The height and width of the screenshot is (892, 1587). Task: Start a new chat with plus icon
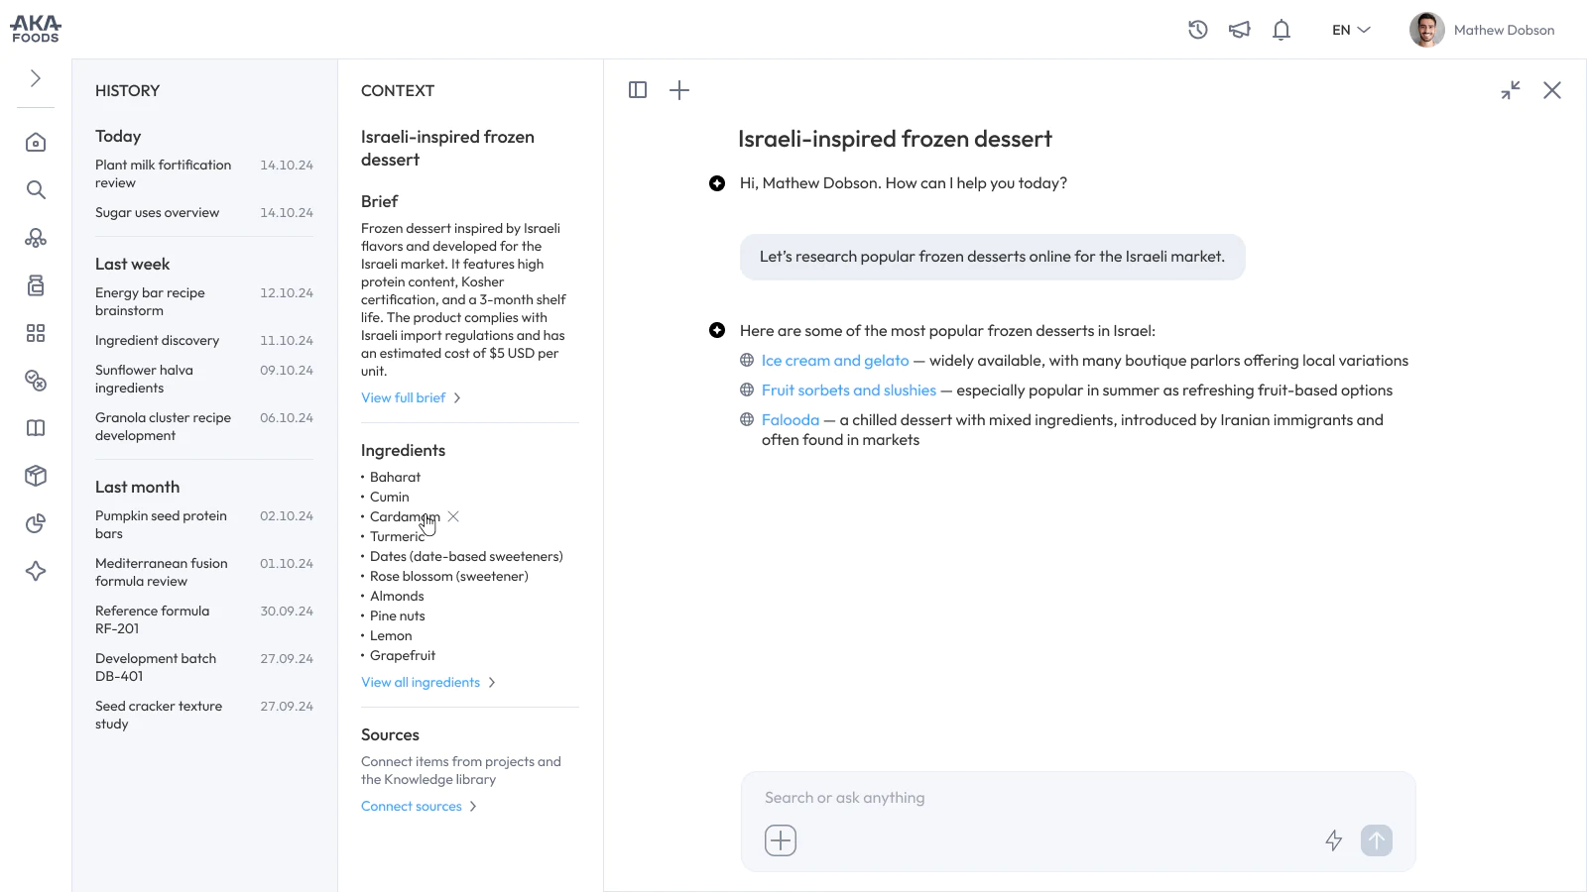[679, 90]
